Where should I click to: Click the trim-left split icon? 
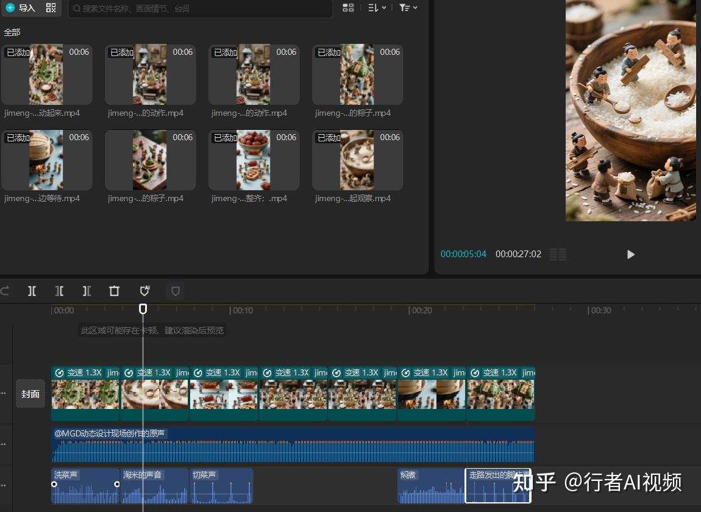[x=59, y=291]
